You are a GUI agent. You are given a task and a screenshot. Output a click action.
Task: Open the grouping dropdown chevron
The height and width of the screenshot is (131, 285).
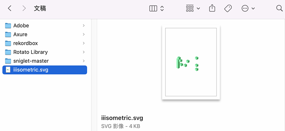[x=199, y=9]
